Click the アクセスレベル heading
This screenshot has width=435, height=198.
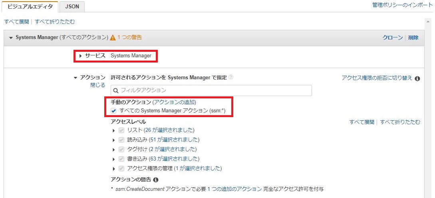point(128,122)
